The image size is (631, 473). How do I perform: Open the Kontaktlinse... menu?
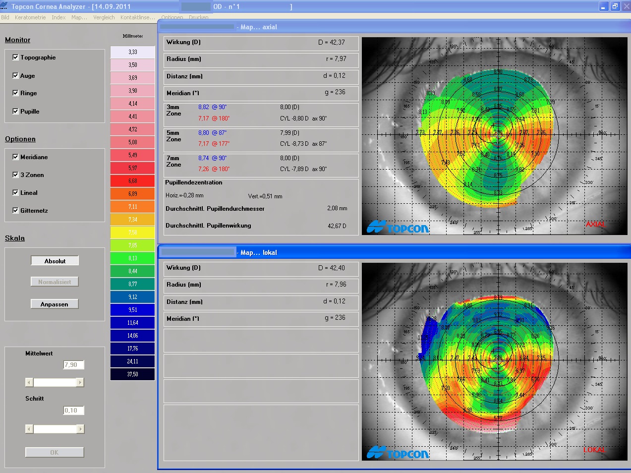coord(138,17)
